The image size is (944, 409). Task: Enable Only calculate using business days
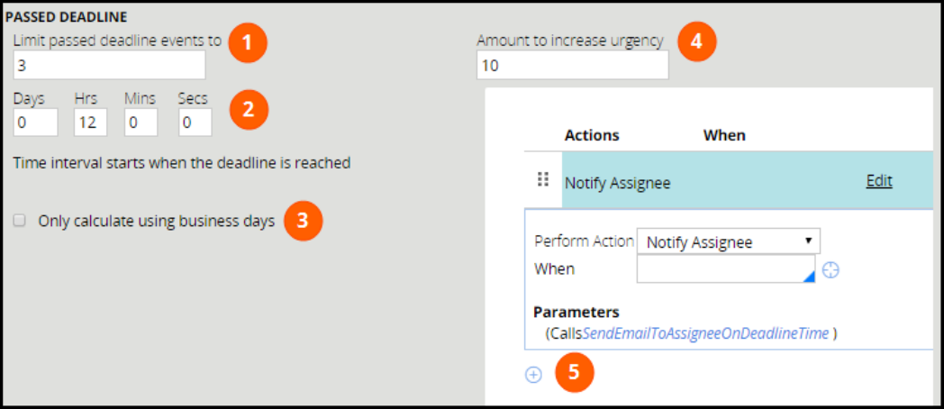(x=20, y=221)
